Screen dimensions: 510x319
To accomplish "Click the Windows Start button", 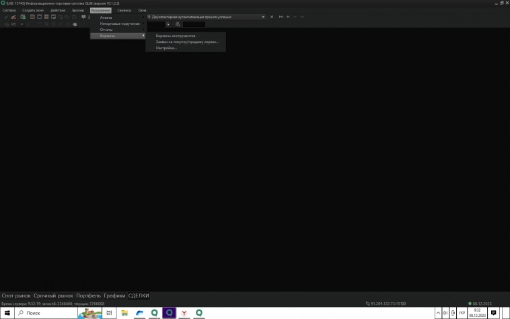I will click(x=7, y=313).
